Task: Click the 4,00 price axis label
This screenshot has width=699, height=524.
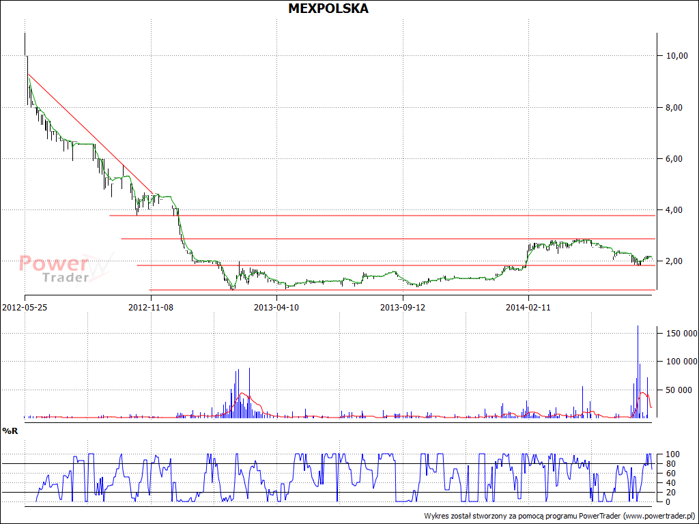Action: [x=674, y=210]
